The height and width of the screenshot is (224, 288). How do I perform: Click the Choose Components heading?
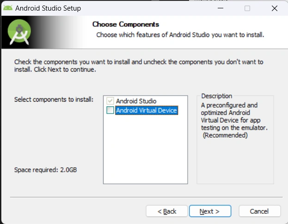(x=126, y=24)
